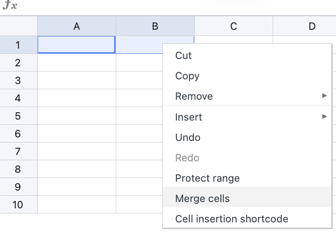Select column C header
The image size is (336, 237).
(x=233, y=26)
